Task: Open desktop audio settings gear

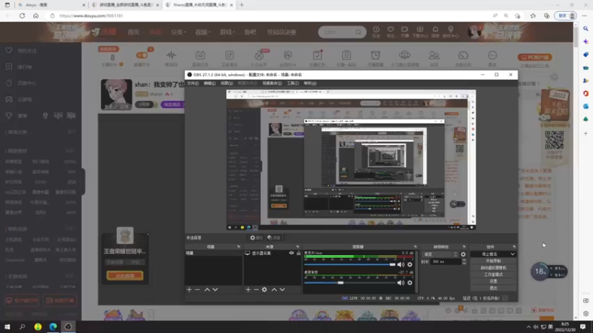Action: tap(410, 283)
